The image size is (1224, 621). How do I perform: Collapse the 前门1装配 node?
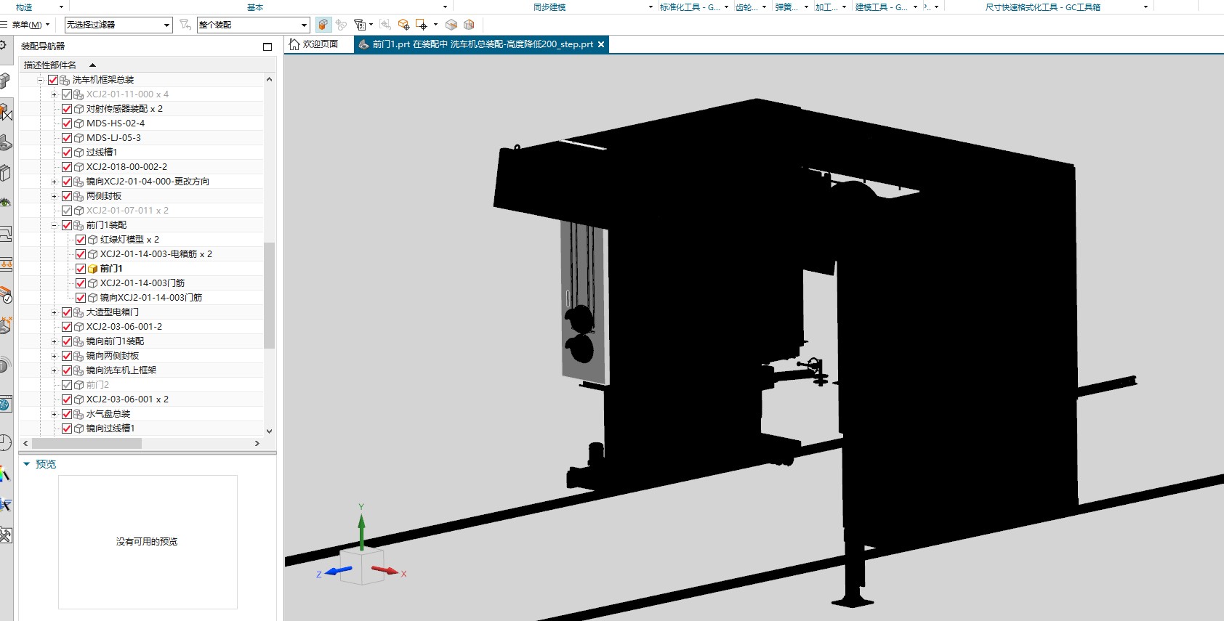[54, 225]
